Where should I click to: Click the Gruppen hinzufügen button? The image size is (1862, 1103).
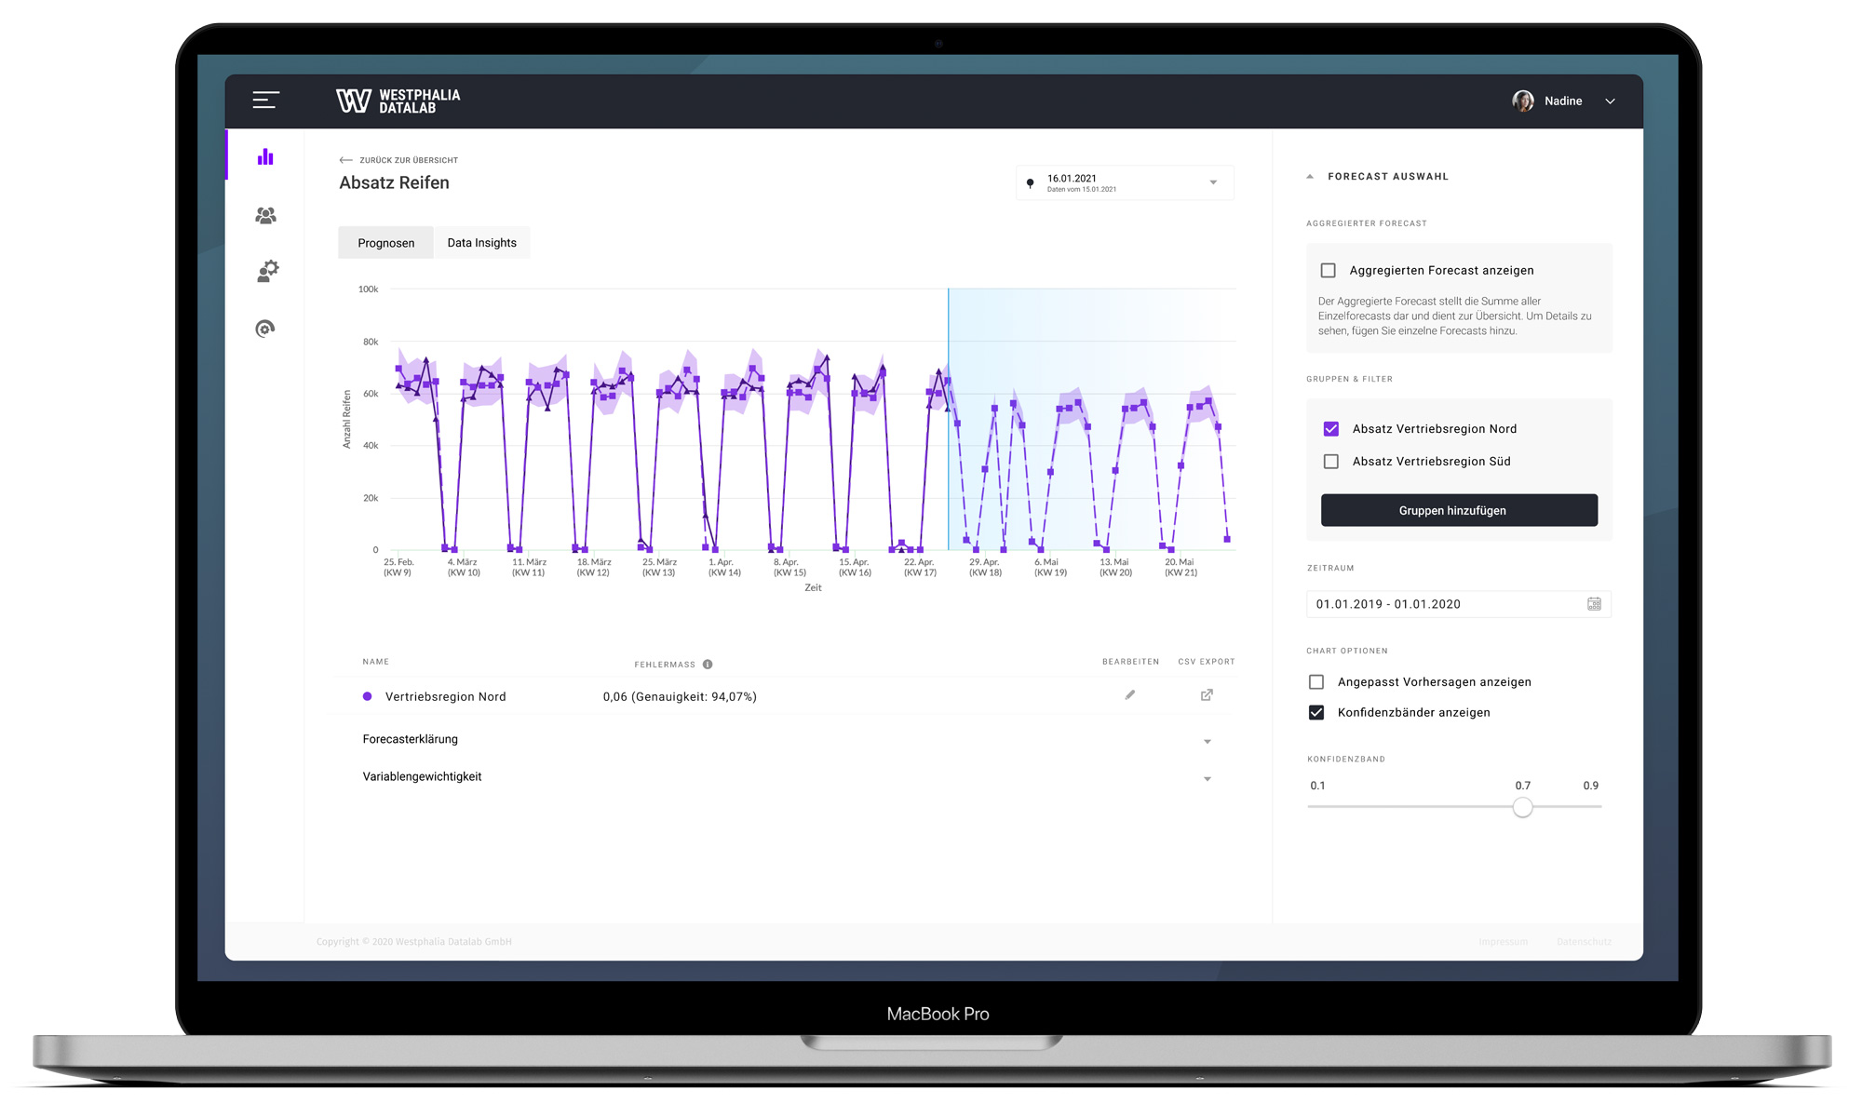1459,510
